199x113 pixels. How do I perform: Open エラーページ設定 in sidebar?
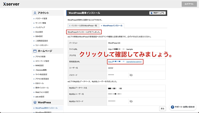coord(42,61)
